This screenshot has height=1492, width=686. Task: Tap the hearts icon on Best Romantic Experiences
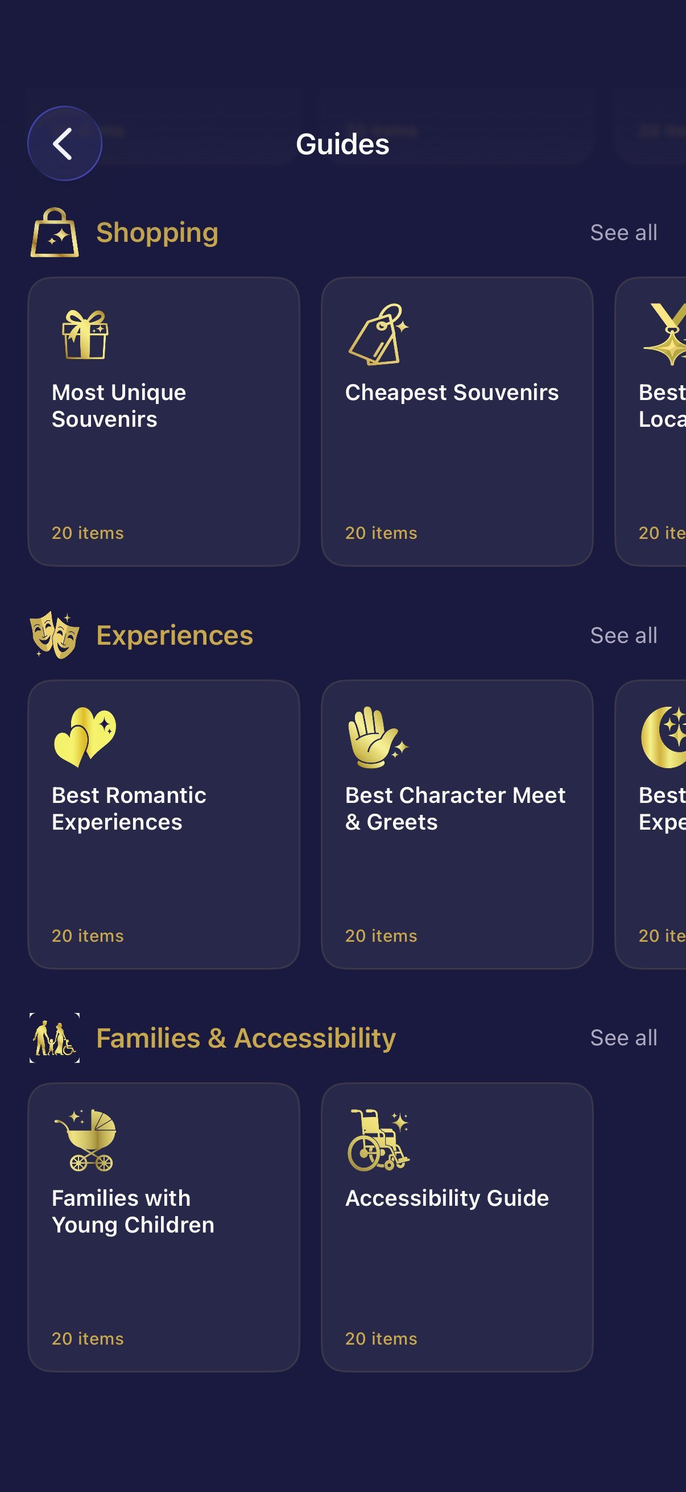click(x=85, y=740)
